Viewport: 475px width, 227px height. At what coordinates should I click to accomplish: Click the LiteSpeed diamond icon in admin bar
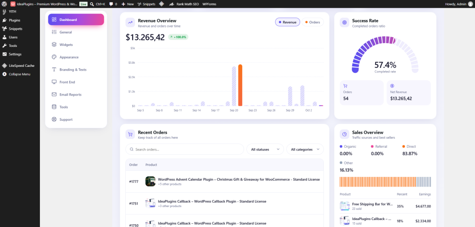point(161,4)
